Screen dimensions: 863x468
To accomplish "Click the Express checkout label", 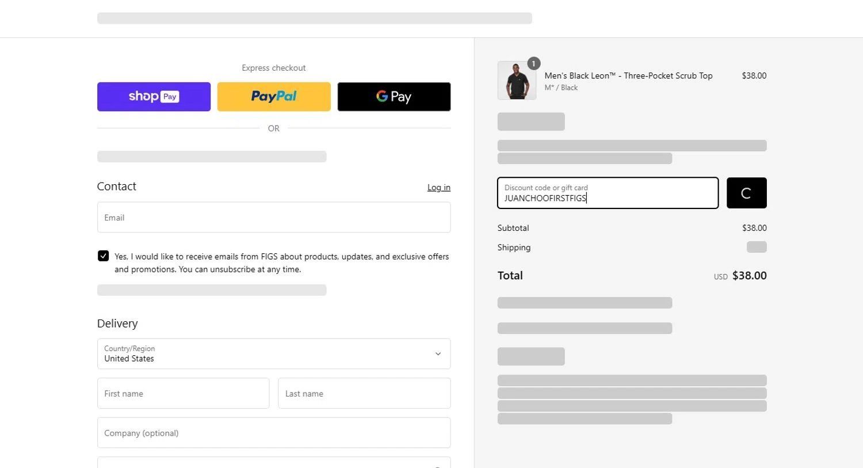I will (274, 68).
